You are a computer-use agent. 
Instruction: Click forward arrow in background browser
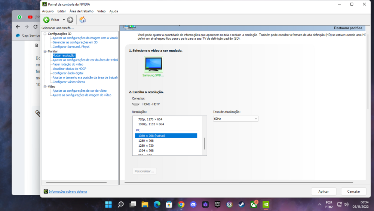tap(27, 27)
